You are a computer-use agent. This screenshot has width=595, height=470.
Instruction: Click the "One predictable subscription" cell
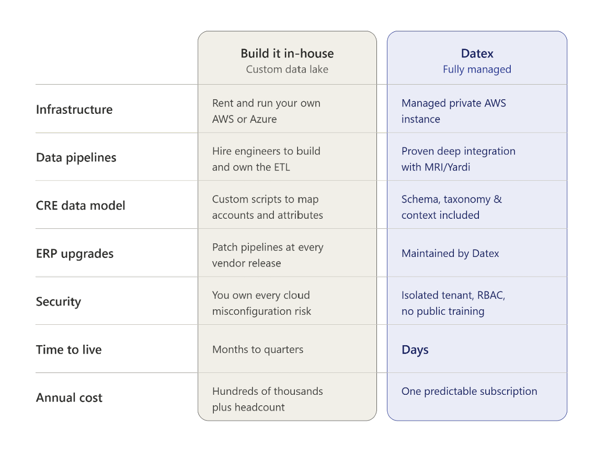point(470,391)
